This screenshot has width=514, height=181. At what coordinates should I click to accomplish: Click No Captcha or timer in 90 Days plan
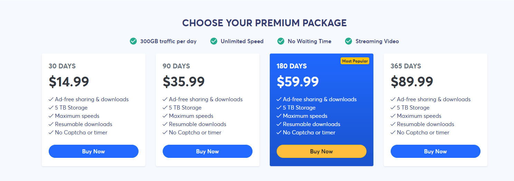[x=195, y=133]
